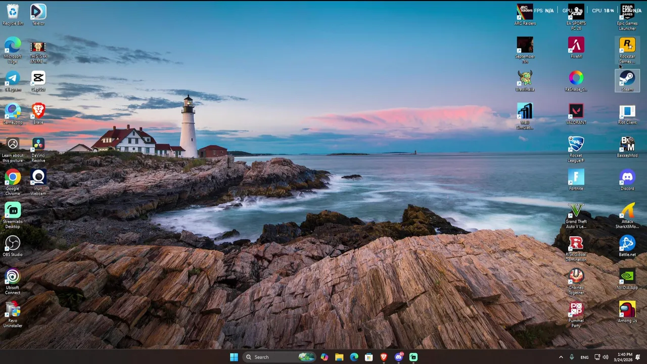This screenshot has width=647, height=364.
Task: Select the Rocket League desktop shortcut
Action: [576, 150]
